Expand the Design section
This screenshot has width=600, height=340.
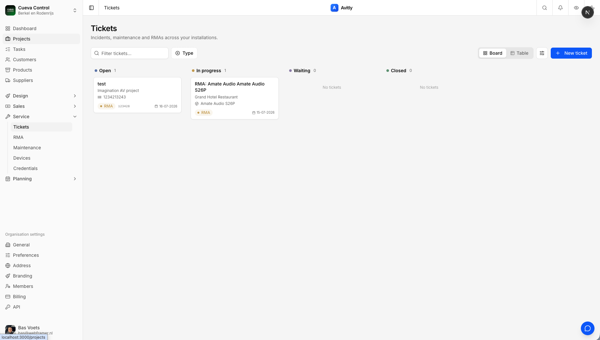pyautogui.click(x=41, y=96)
